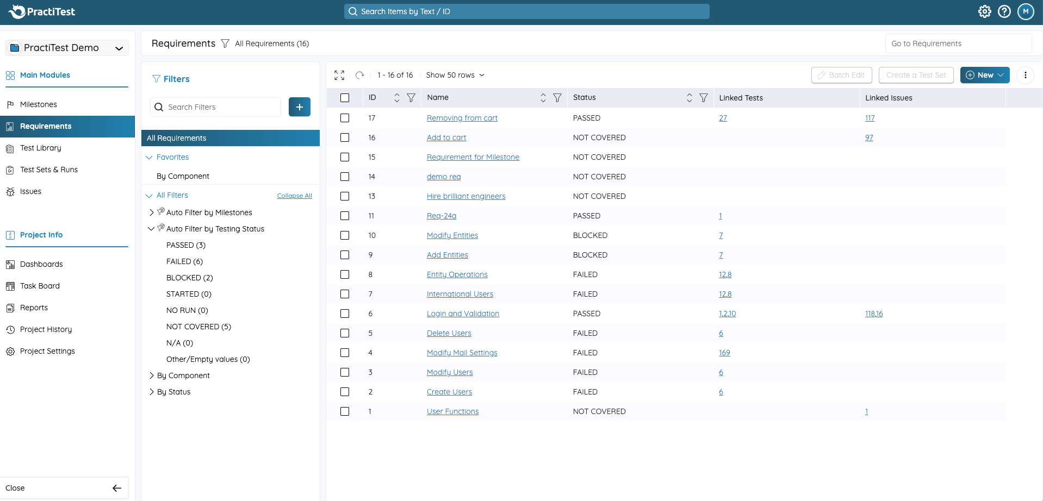Select the checkbox for Login and Validation row

tap(345, 314)
